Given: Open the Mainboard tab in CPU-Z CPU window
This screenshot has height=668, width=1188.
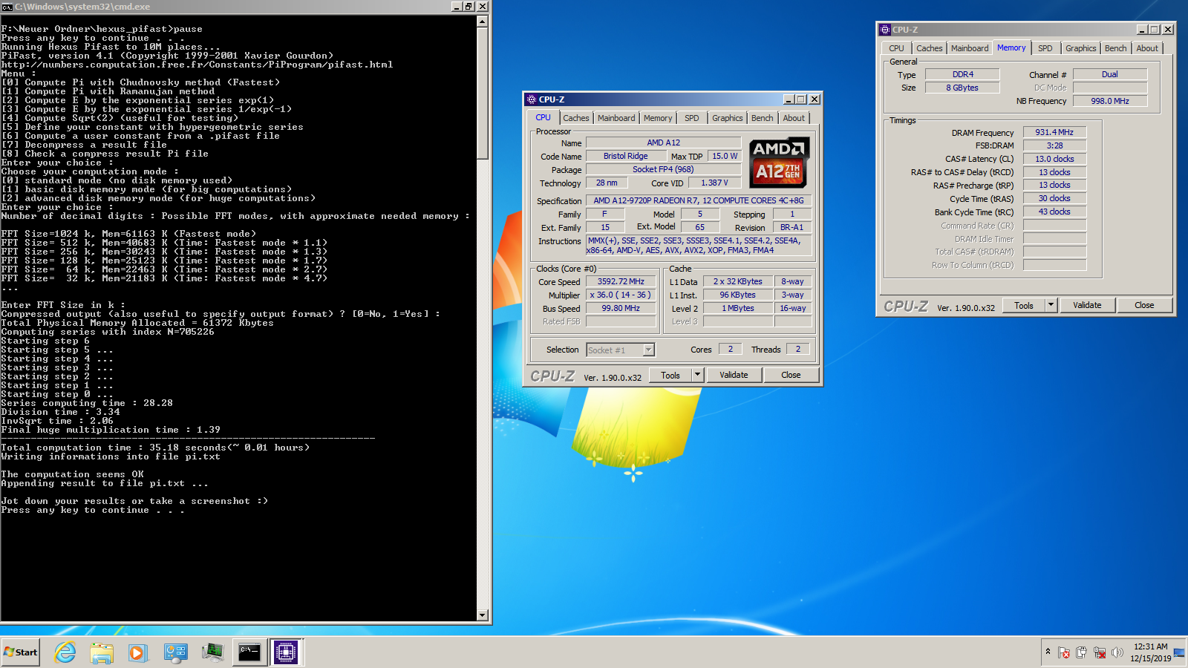Looking at the screenshot, I should coord(616,118).
